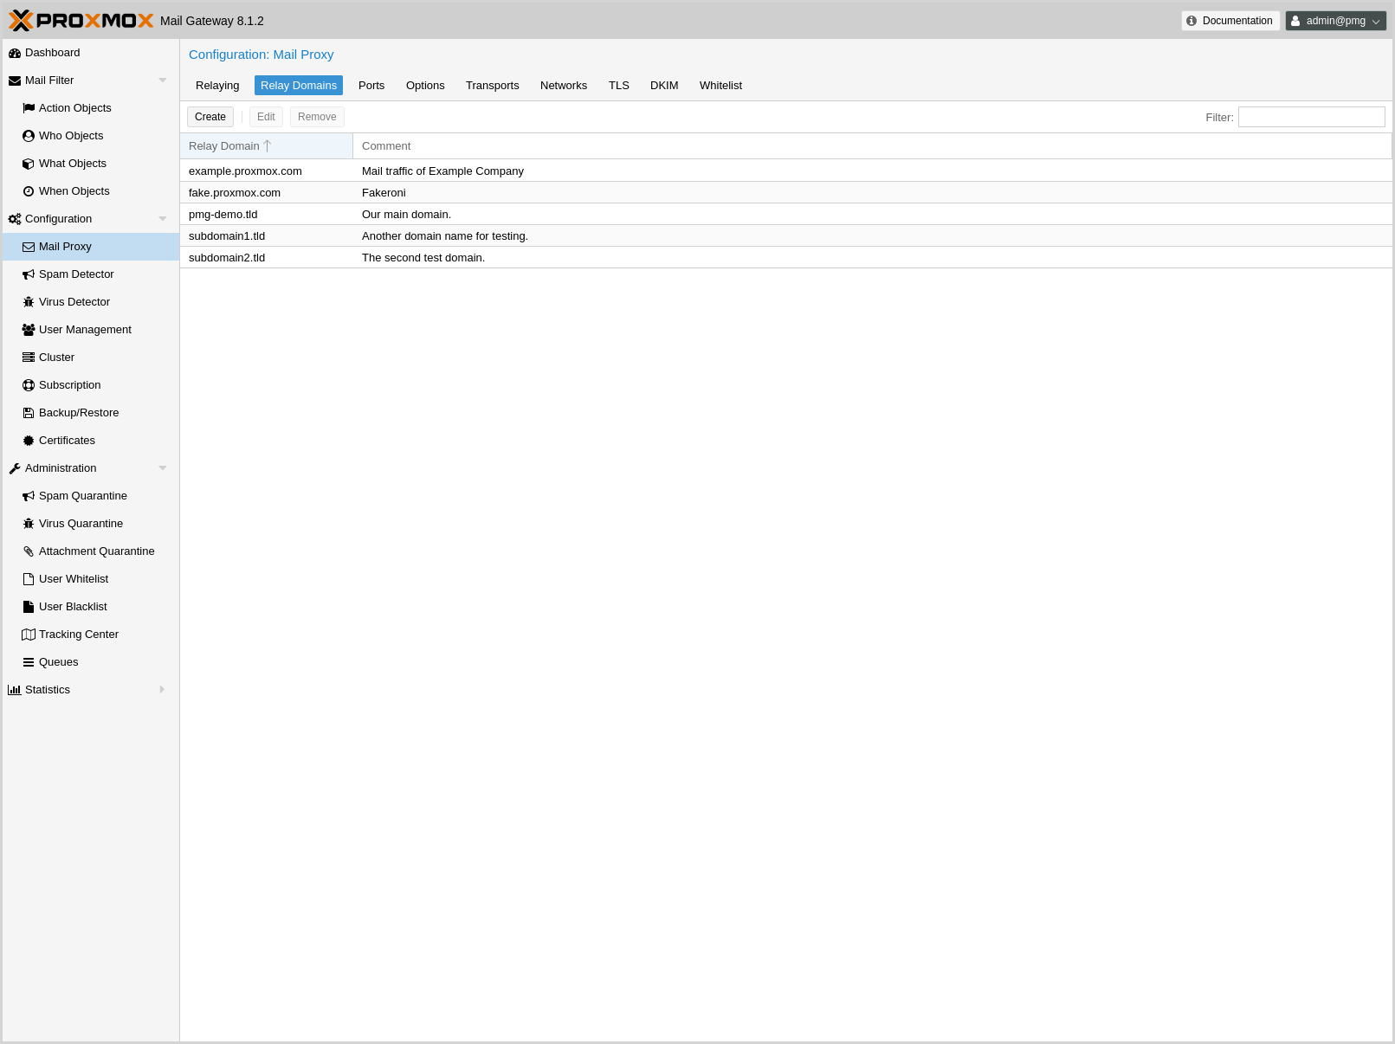The image size is (1395, 1044).
Task: Click the Virus Detector bug icon
Action: (x=29, y=302)
